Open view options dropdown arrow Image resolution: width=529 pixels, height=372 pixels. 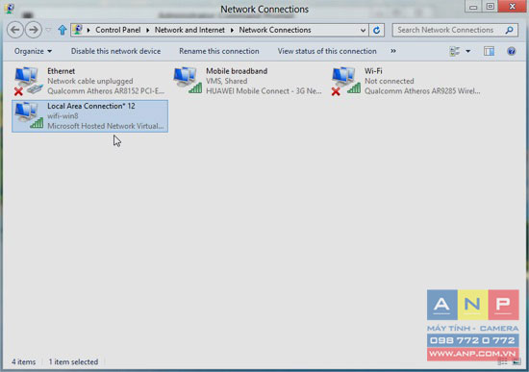click(468, 51)
